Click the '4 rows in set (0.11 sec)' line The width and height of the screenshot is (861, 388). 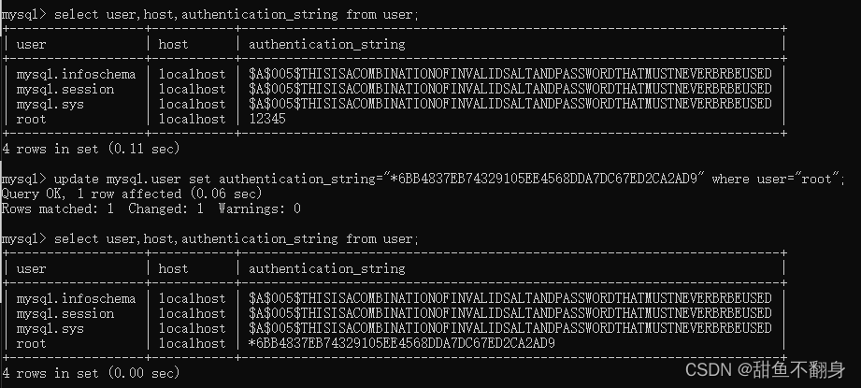click(91, 149)
